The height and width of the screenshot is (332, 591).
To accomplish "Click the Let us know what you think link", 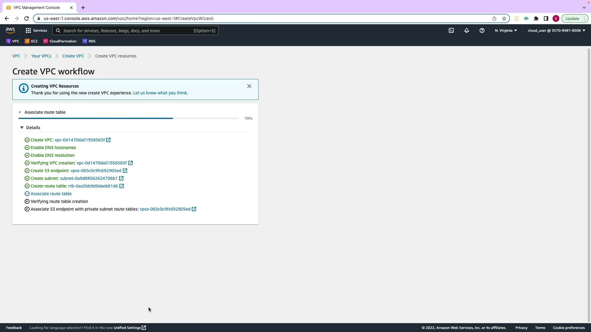I will (x=160, y=93).
